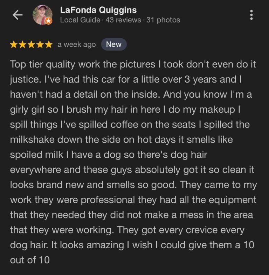This screenshot has width=269, height=275.
Task: View the reviewer's 43 reviews
Action: [x=123, y=20]
